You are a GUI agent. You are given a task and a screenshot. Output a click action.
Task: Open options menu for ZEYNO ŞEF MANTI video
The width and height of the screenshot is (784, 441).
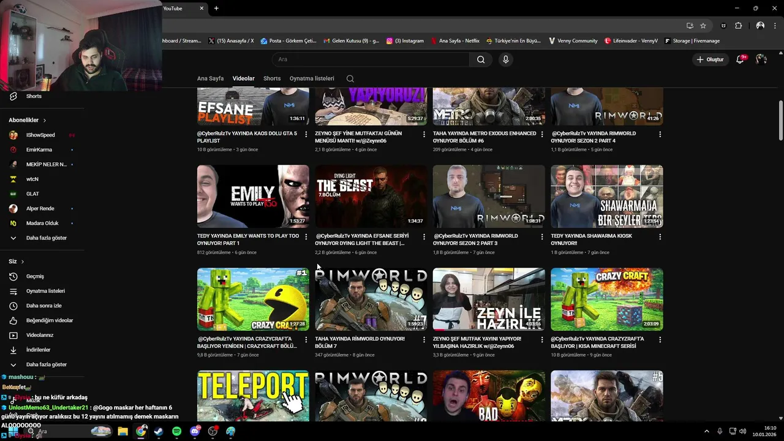424,134
